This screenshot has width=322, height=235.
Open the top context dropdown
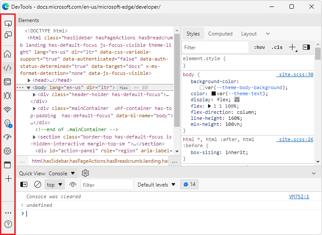[x=55, y=184]
